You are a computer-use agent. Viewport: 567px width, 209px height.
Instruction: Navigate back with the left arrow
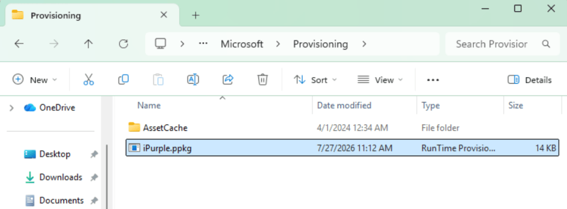pos(19,44)
